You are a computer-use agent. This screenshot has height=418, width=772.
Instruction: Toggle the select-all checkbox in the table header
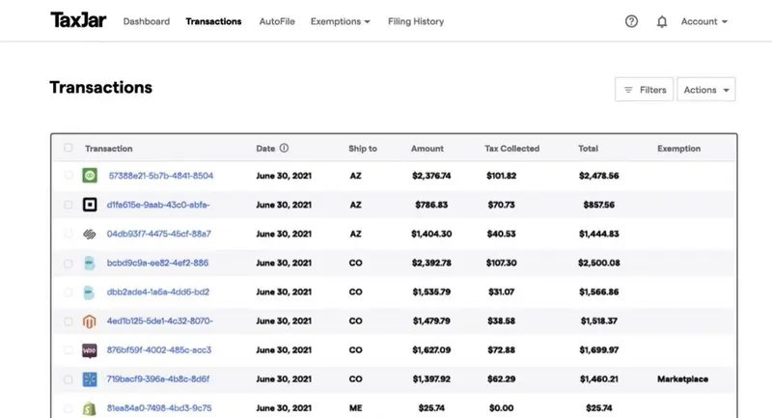(69, 149)
